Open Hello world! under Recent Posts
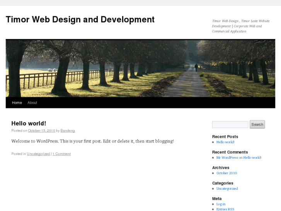 225,142
